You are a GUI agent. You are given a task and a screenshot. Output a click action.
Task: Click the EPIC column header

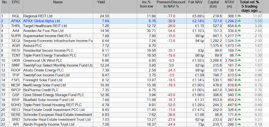click(x=15, y=7)
